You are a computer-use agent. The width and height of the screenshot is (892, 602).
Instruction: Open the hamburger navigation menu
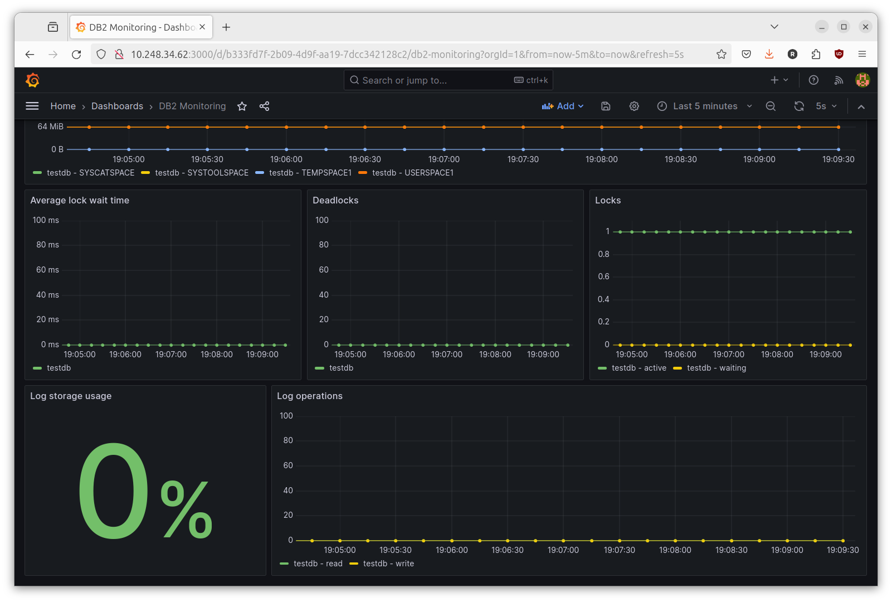32,106
